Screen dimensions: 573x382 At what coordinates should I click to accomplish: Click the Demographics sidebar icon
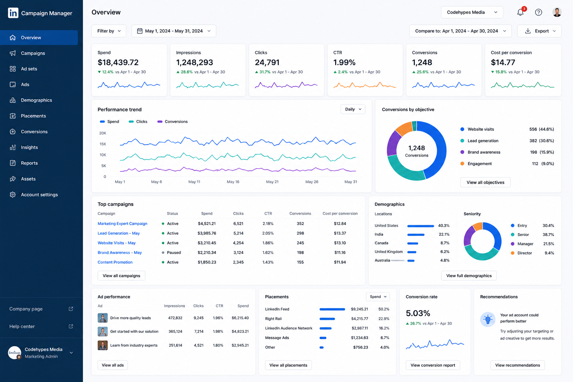click(13, 100)
